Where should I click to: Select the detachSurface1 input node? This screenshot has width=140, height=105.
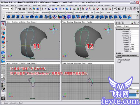pyautogui.click(x=124, y=60)
